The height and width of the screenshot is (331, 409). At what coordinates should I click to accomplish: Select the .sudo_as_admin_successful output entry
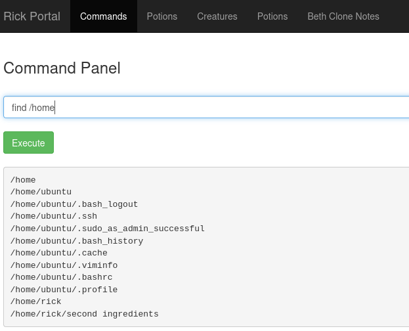pyautogui.click(x=108, y=229)
